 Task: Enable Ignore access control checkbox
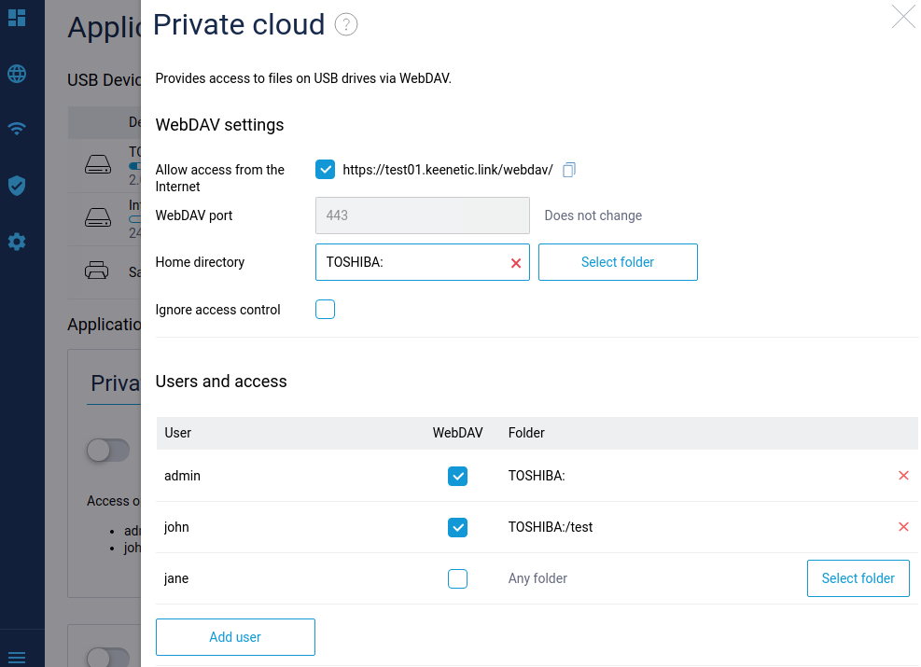coord(325,310)
